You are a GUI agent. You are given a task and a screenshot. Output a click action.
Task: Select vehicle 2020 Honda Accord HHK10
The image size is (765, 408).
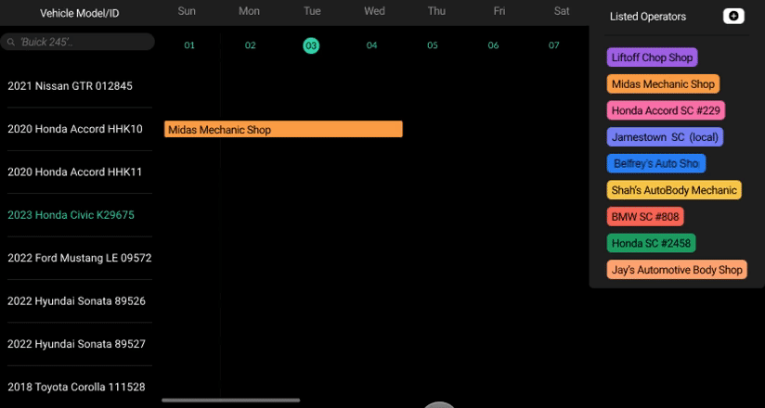point(75,129)
